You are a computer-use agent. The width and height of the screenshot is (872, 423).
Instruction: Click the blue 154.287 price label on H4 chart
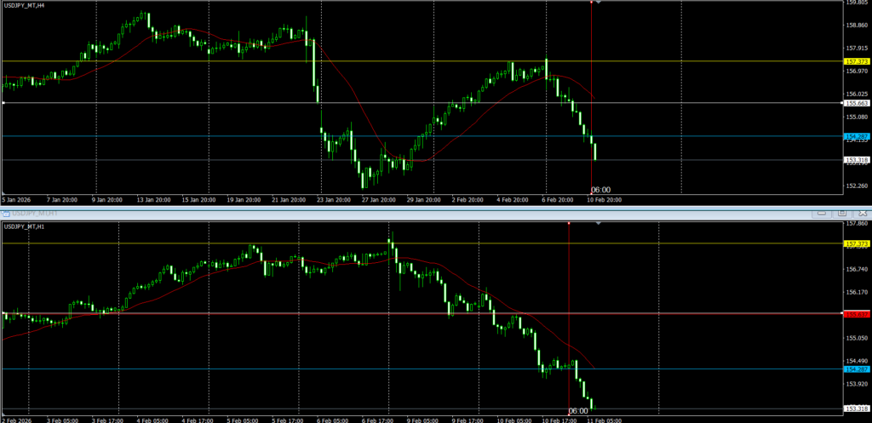click(x=856, y=136)
